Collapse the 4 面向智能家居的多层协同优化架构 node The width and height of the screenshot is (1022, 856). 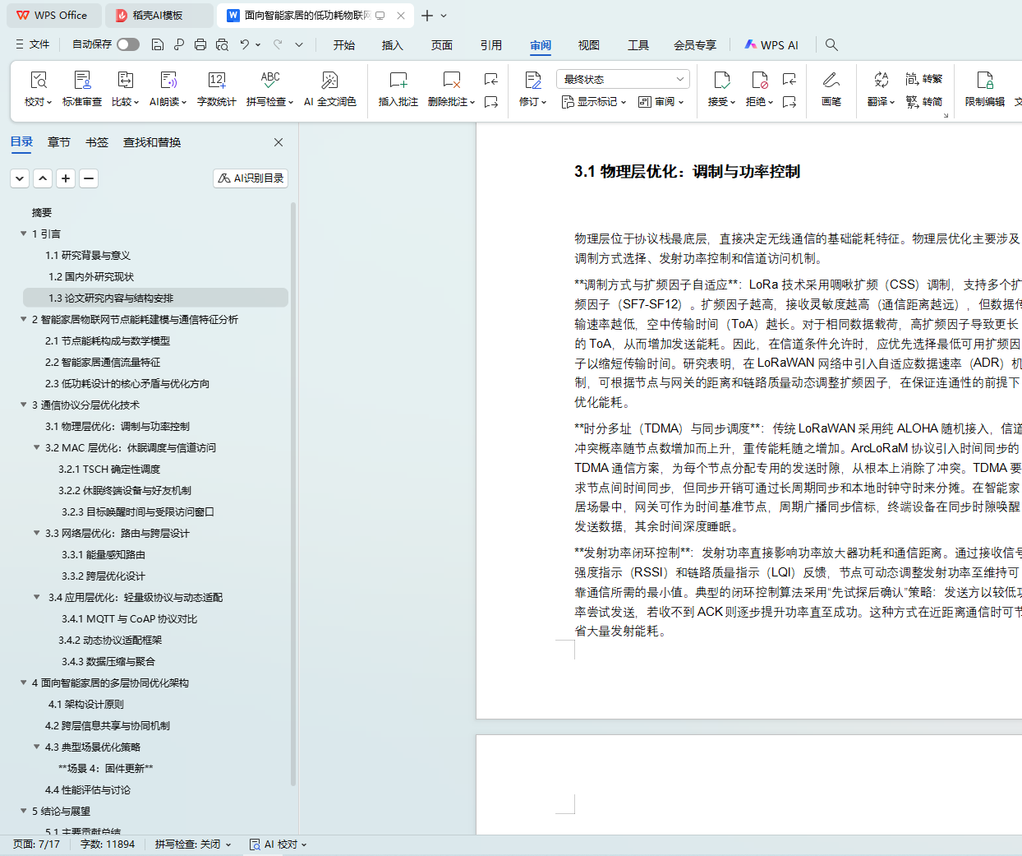24,683
